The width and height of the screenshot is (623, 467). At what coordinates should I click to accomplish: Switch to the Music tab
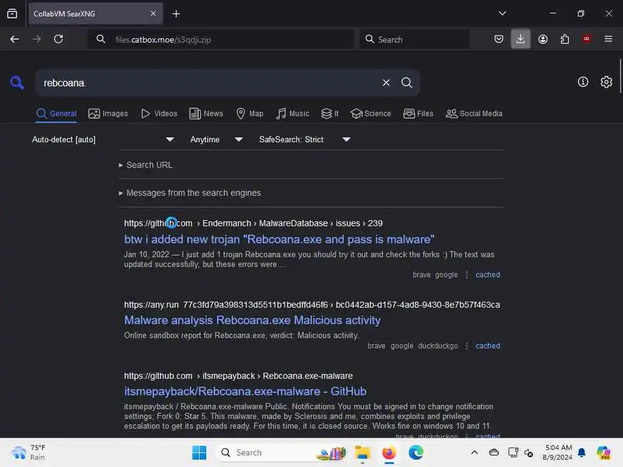point(293,114)
